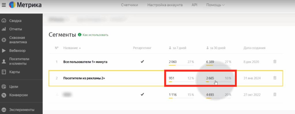The height and width of the screenshot is (114, 295).
Task: Click the Метрика logo icon
Action: coord(12,5)
